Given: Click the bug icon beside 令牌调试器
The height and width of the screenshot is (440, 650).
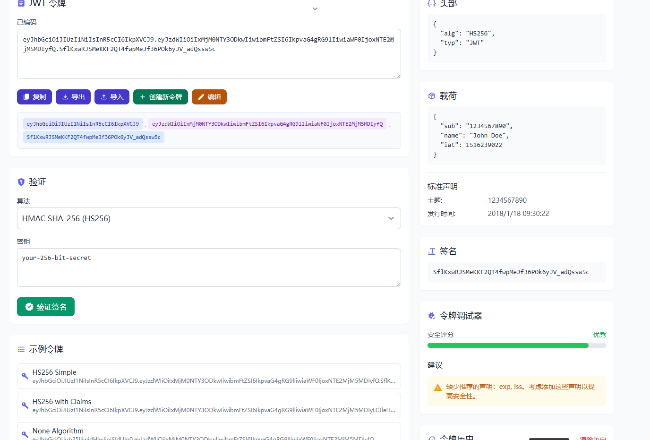Looking at the screenshot, I should 431,316.
